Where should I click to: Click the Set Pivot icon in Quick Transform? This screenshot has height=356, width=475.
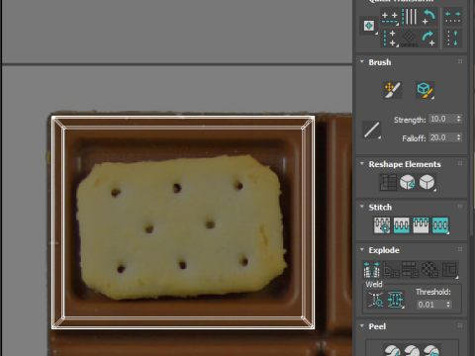click(x=369, y=26)
